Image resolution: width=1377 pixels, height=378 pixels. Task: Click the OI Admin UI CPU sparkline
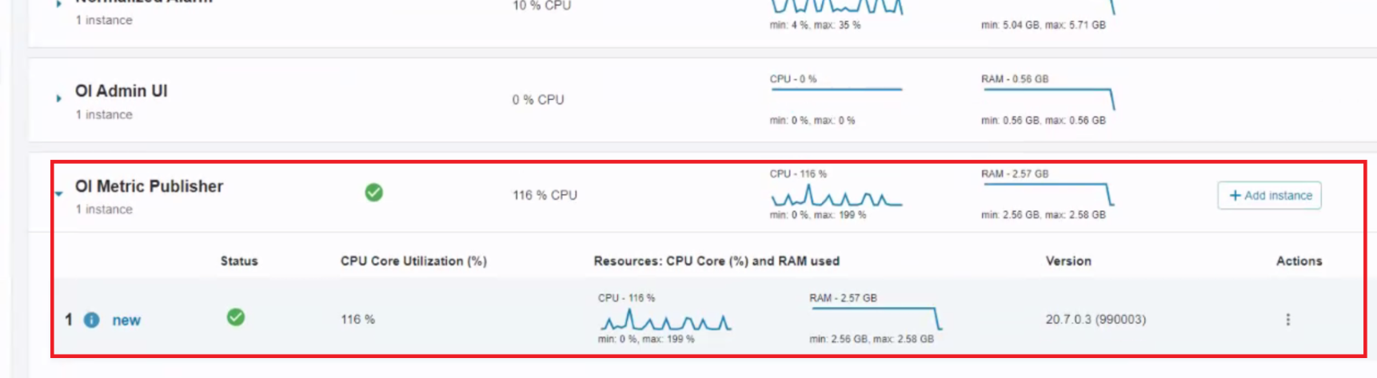[x=836, y=90]
